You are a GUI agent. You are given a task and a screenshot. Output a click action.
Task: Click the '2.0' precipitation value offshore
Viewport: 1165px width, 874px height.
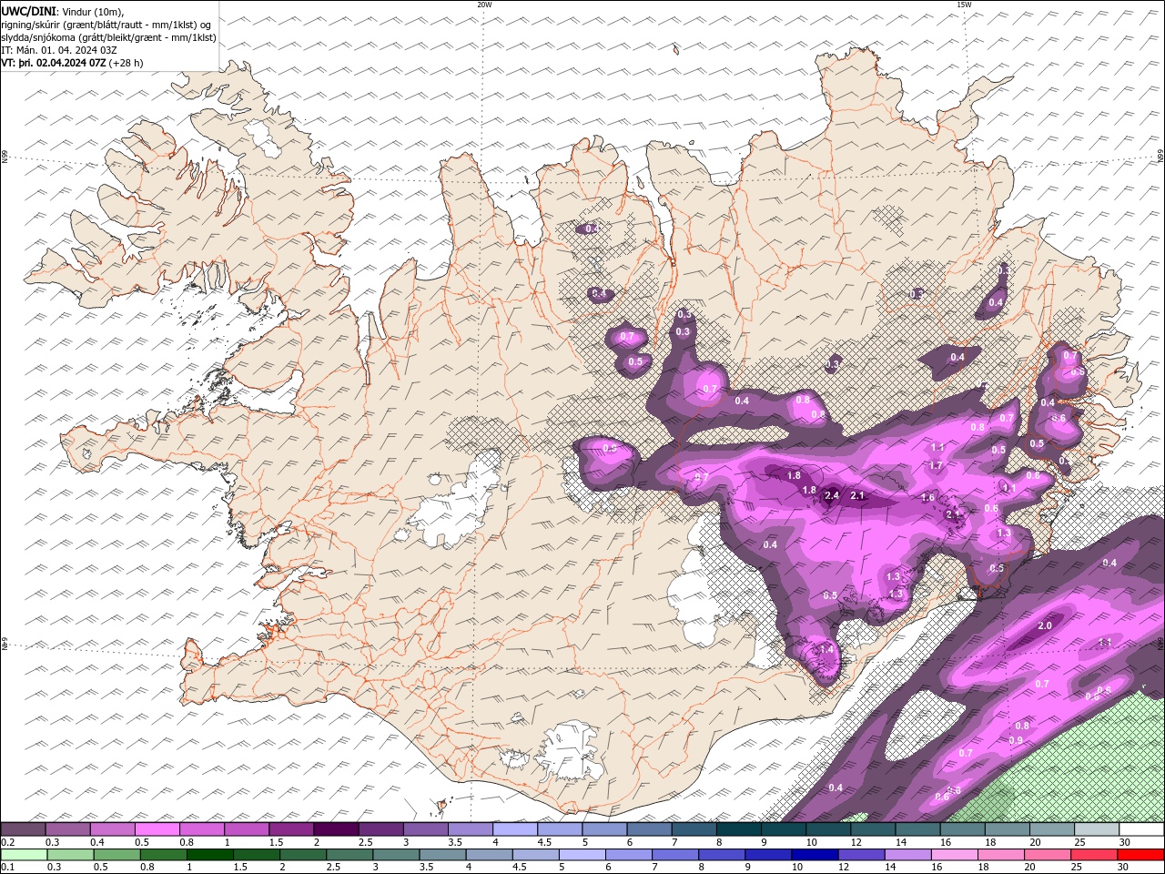(x=1045, y=625)
